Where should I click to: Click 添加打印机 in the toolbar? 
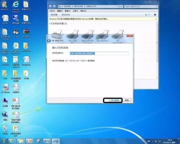pos(66,15)
